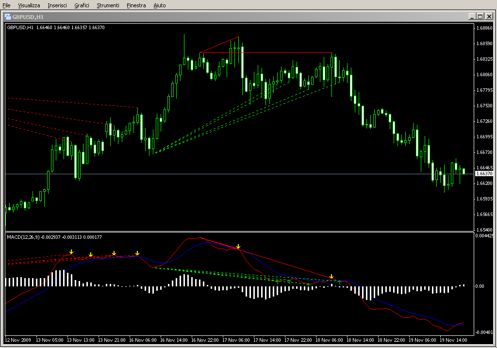497x348 pixels.
Task: Minimize the GBPUSD,H1 chart window
Action: point(472,17)
